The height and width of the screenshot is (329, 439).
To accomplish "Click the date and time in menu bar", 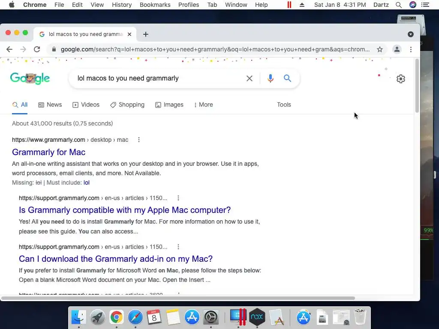I will 340,5.
